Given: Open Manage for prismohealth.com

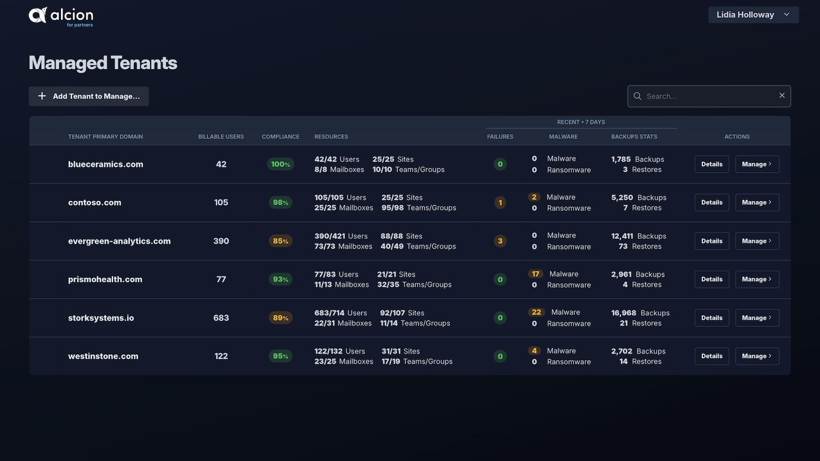Looking at the screenshot, I should click(757, 279).
